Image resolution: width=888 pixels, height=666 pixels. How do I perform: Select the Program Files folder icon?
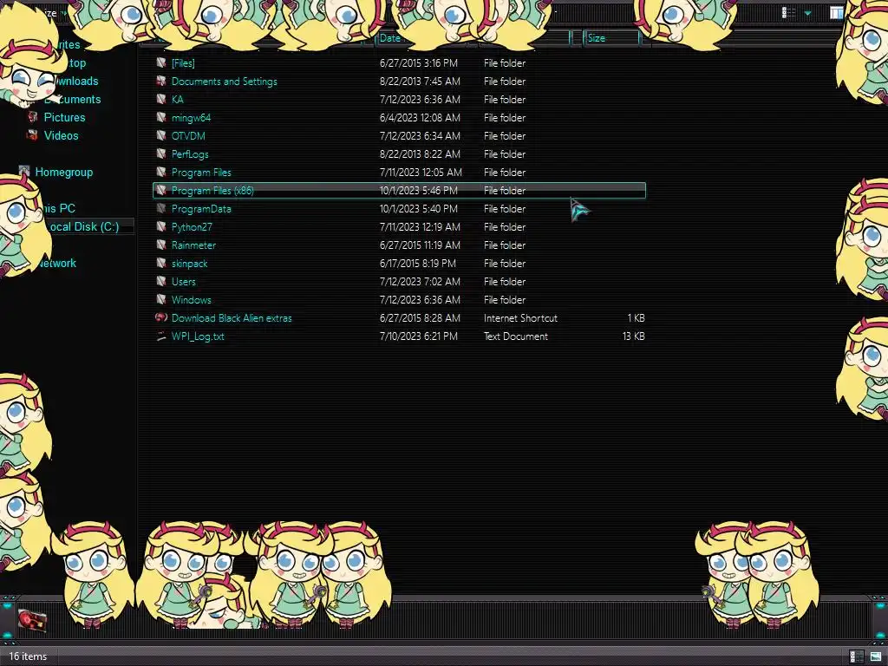[161, 173]
